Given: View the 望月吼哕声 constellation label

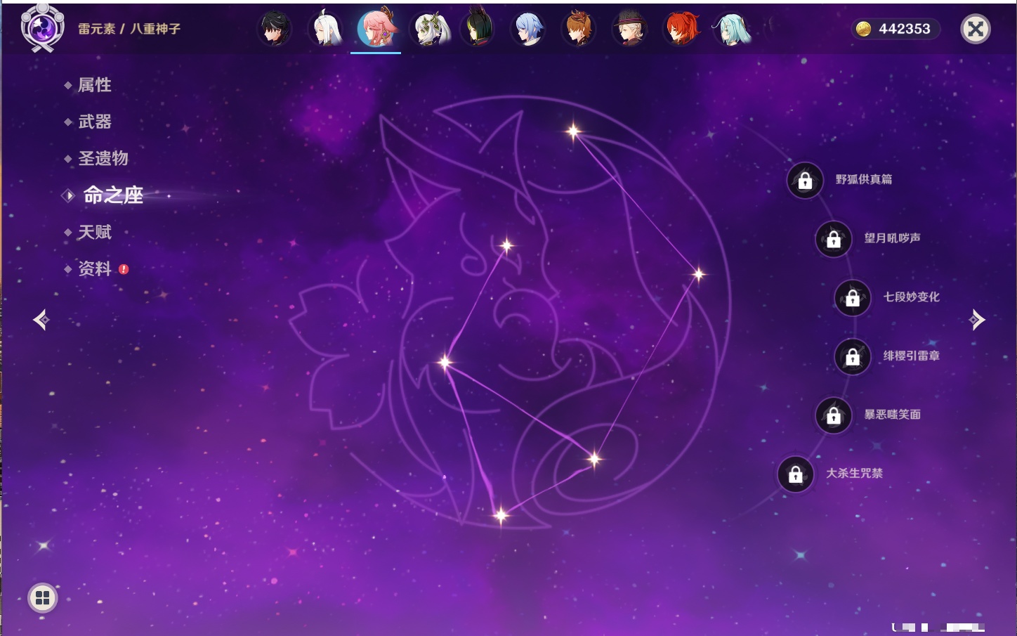Looking at the screenshot, I should [893, 238].
